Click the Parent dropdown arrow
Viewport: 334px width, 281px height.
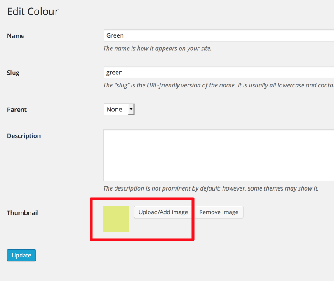coord(131,109)
